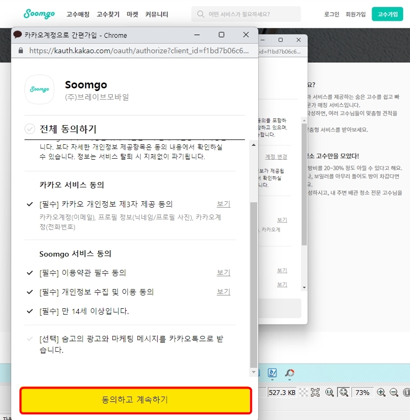This screenshot has height=420, width=410.
Task: Toggle the 만 14세 이상입니다 checkmark
Action: (x=30, y=311)
